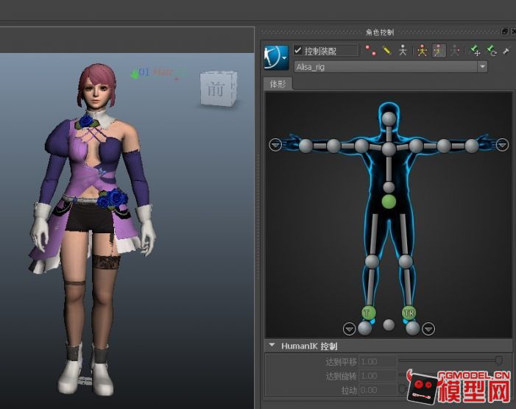Toggle the green Pin Translate icon
The height and width of the screenshot is (409, 516).
[x=475, y=51]
